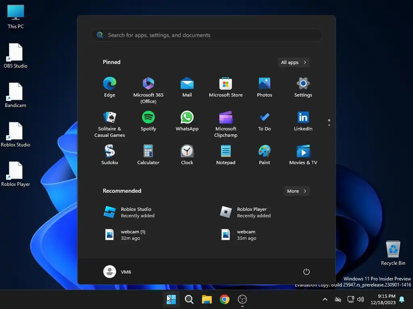Image resolution: width=413 pixels, height=309 pixels.
Task: Open notifications bell icon
Action: tap(402, 299)
